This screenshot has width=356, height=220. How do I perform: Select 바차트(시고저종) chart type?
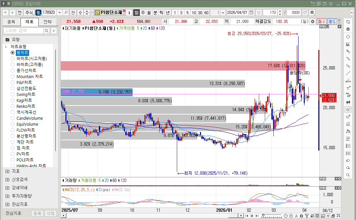point(13,59)
